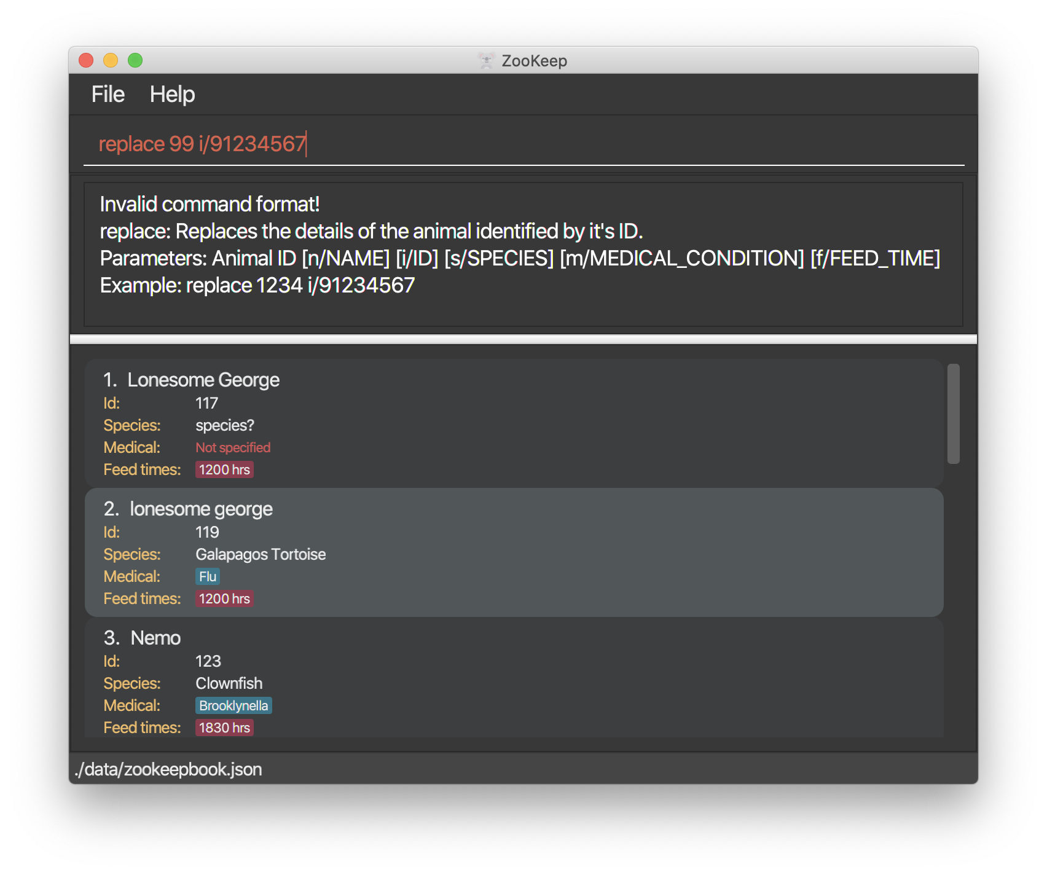Screen dimensions: 1047x875
Task: Click the red close window button
Action: (x=86, y=60)
